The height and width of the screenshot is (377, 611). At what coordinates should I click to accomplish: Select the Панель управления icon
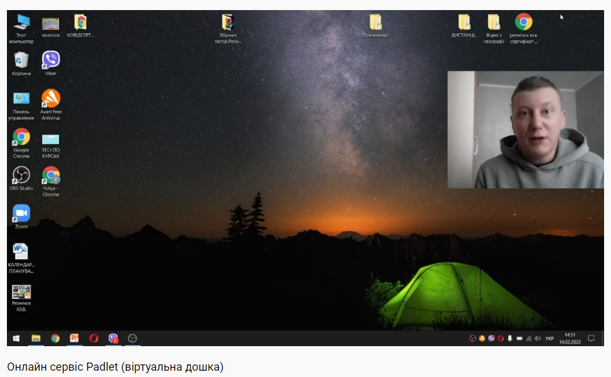[x=21, y=105]
